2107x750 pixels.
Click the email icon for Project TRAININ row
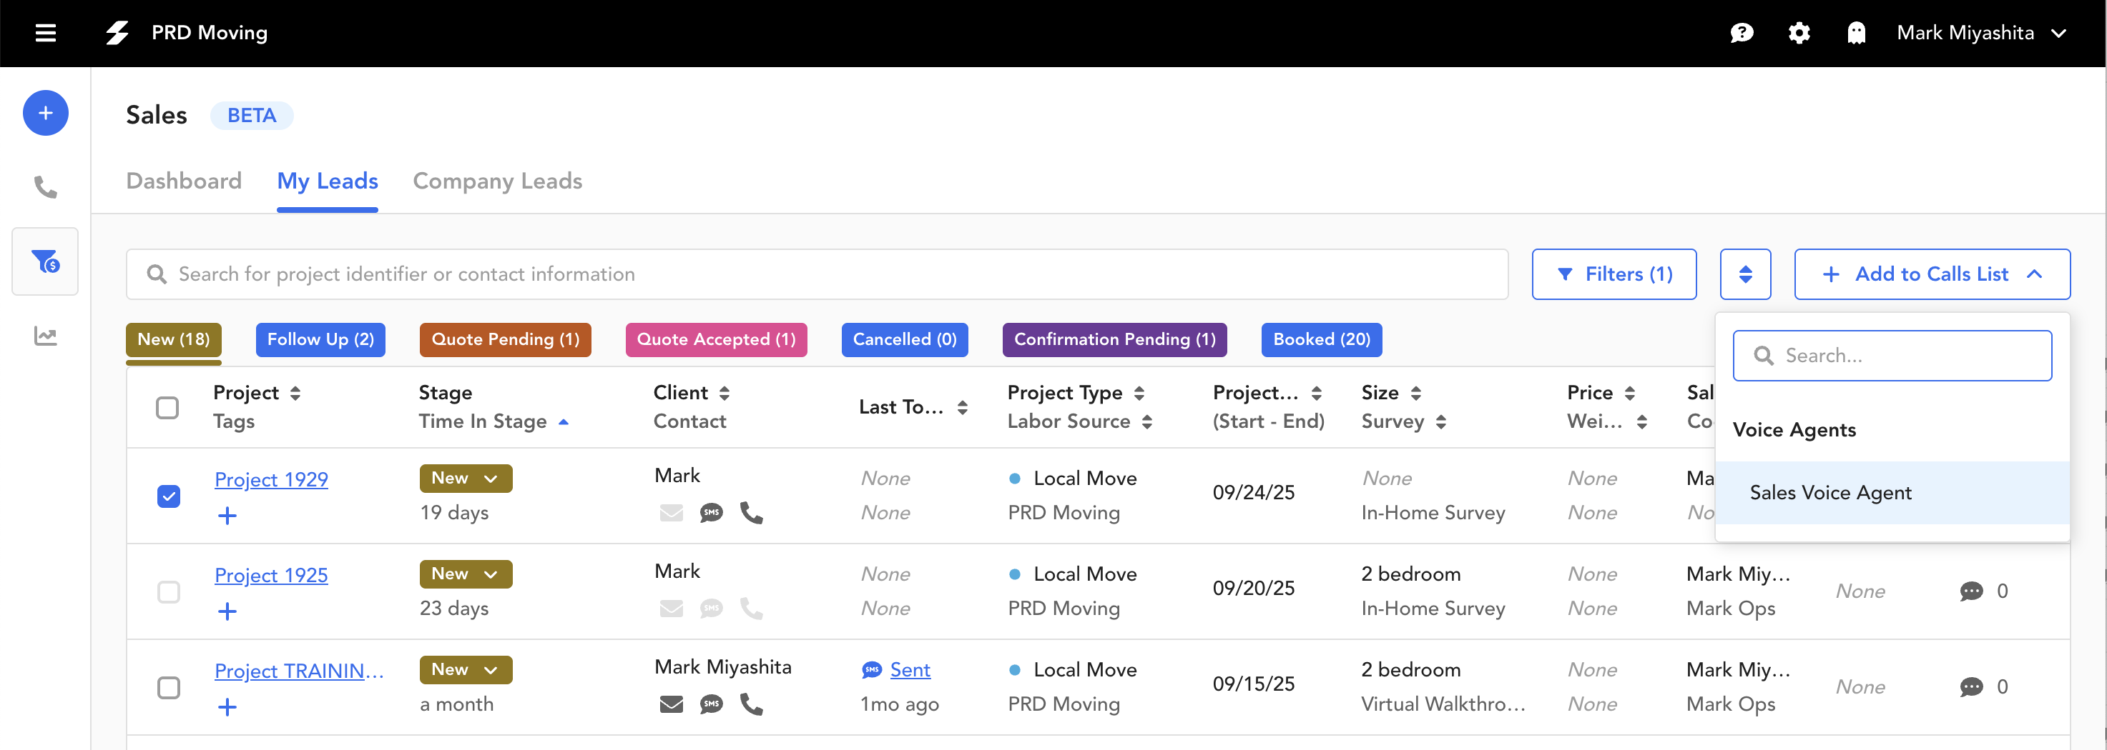click(x=671, y=704)
